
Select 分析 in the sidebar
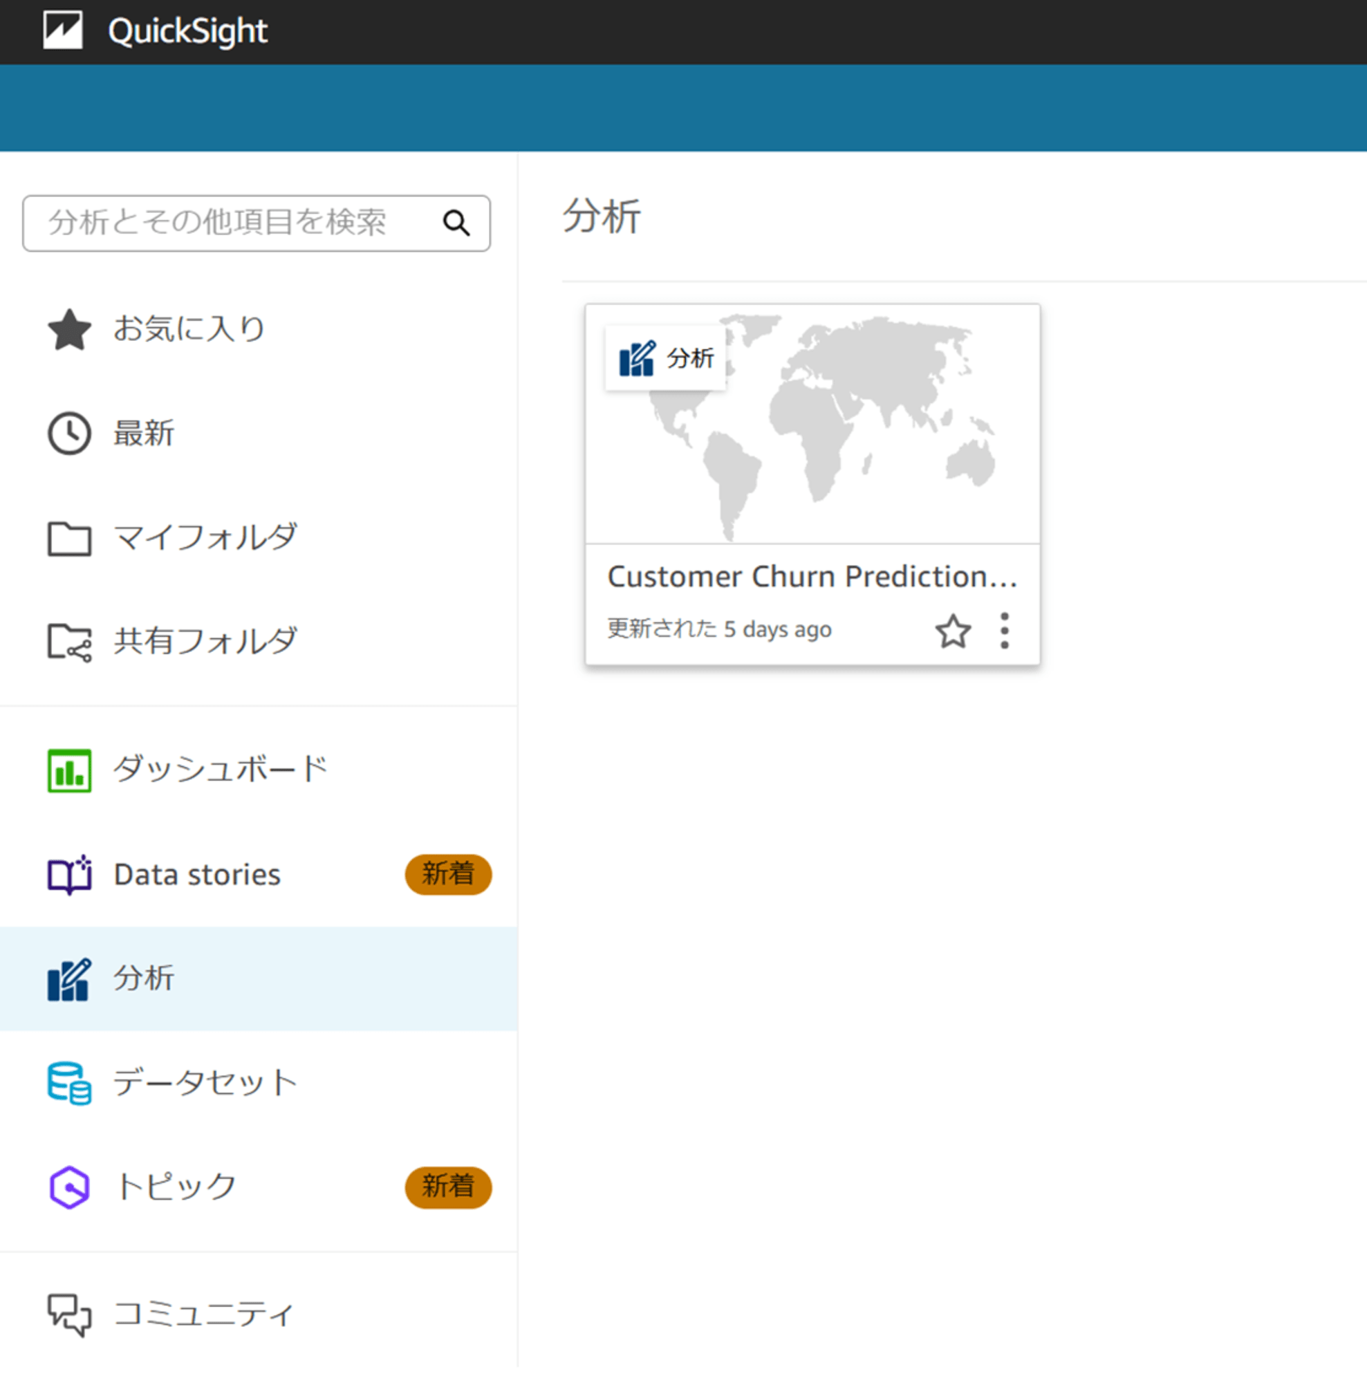(x=259, y=978)
